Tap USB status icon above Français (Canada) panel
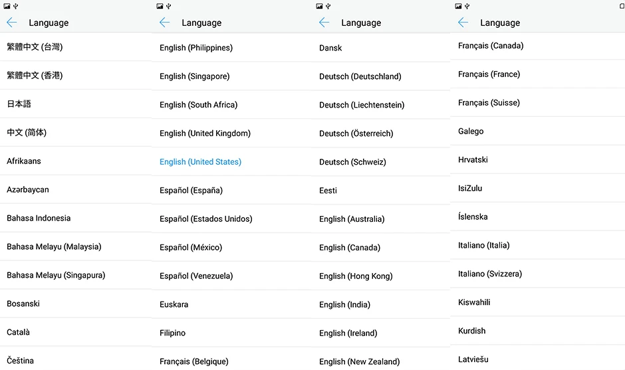625x370 pixels. click(467, 6)
